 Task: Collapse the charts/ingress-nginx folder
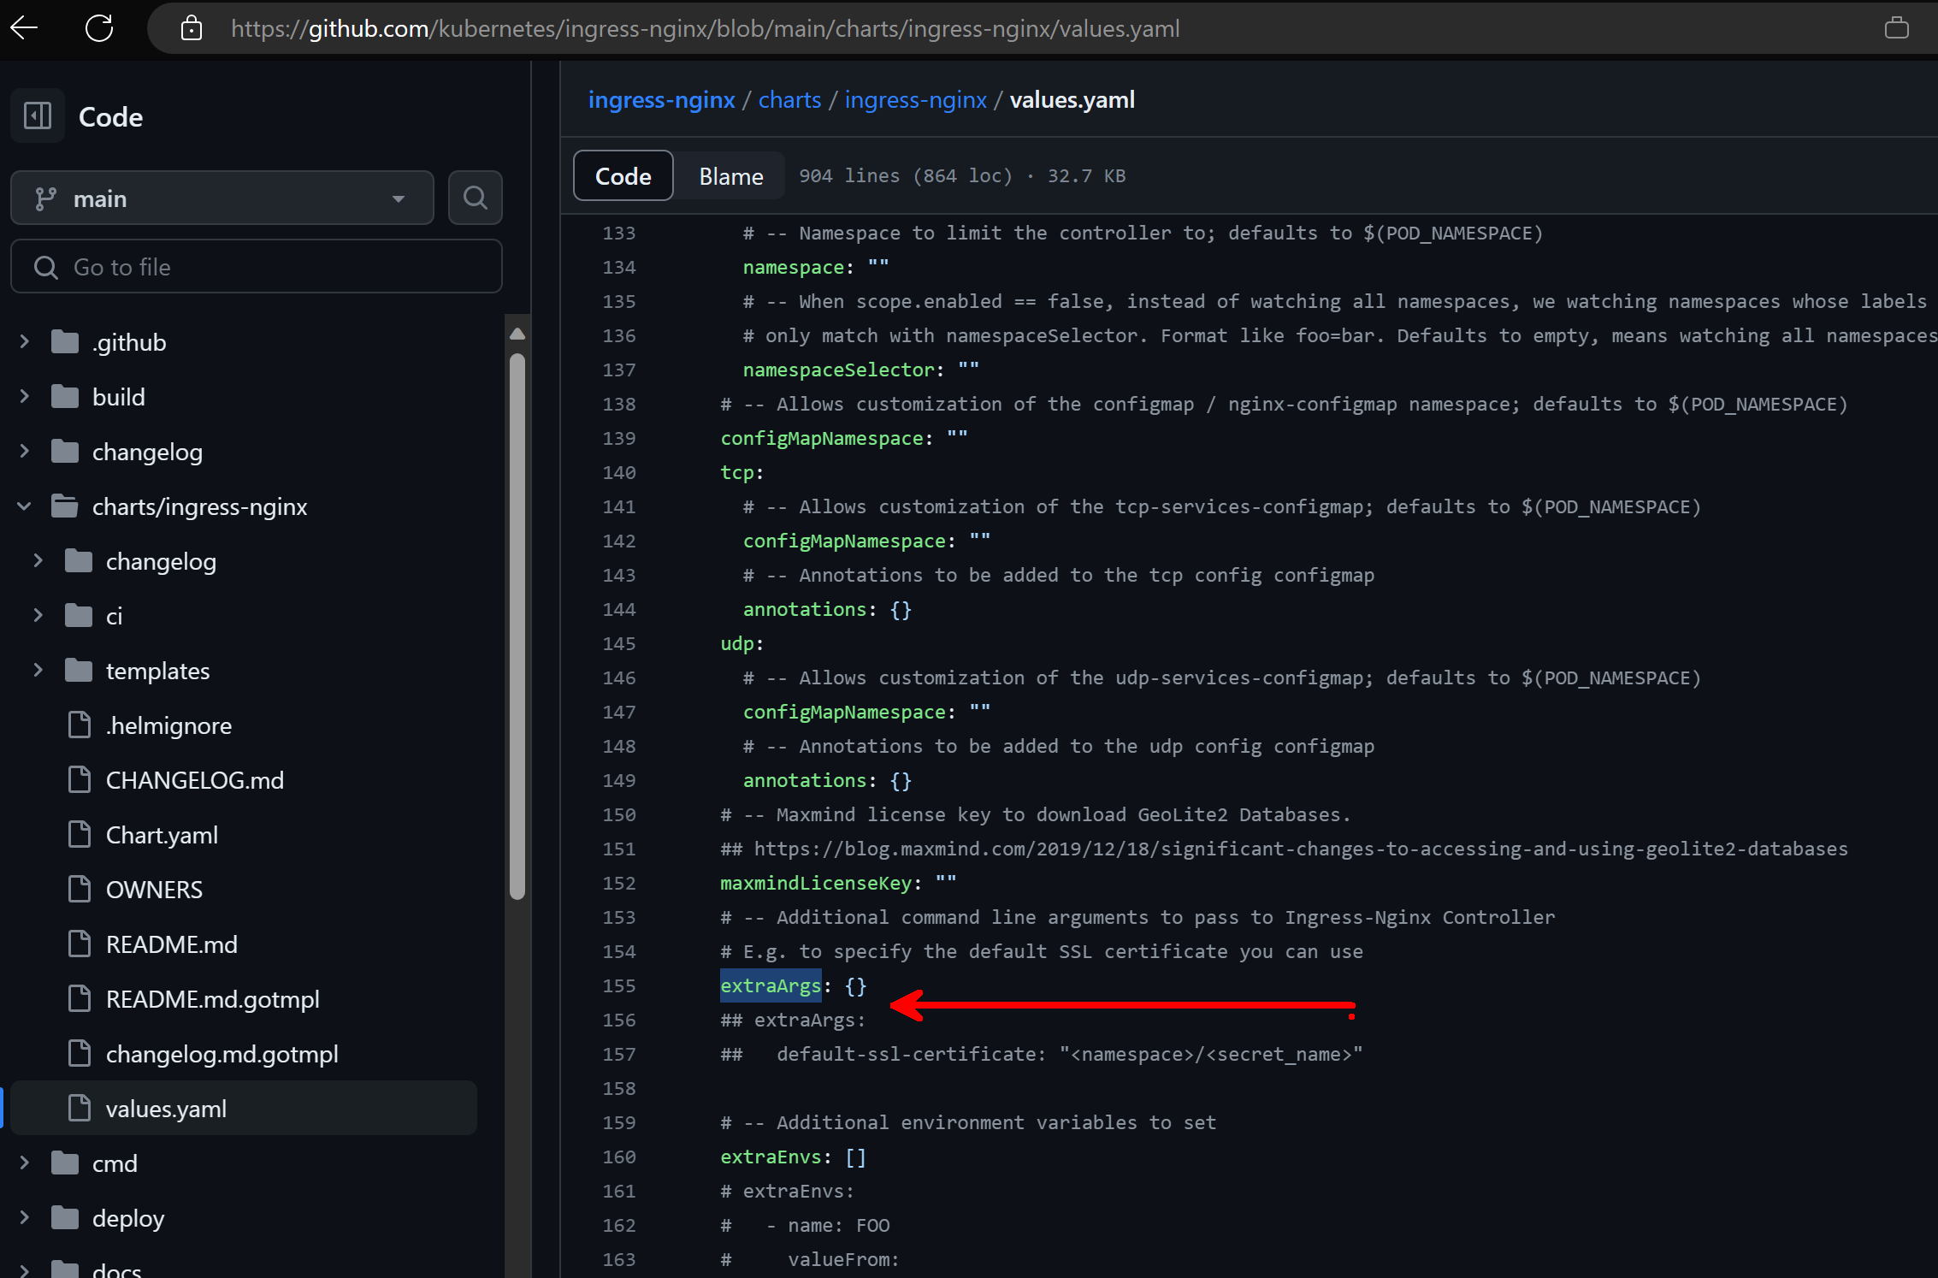24,506
